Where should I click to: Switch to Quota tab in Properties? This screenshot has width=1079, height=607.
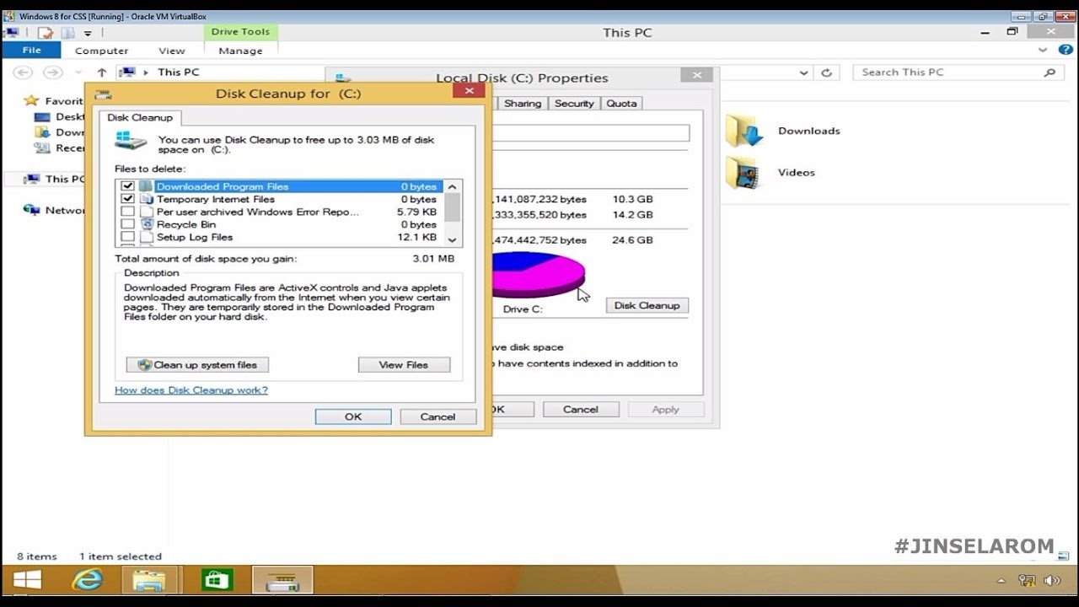(621, 103)
